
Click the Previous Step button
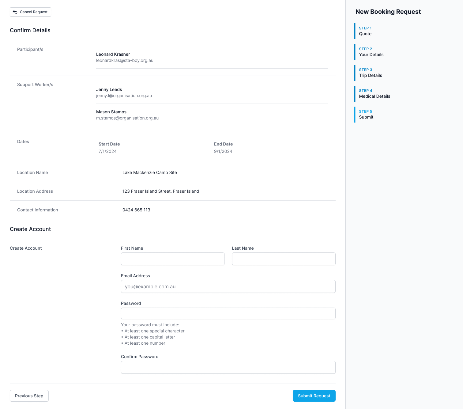point(29,396)
